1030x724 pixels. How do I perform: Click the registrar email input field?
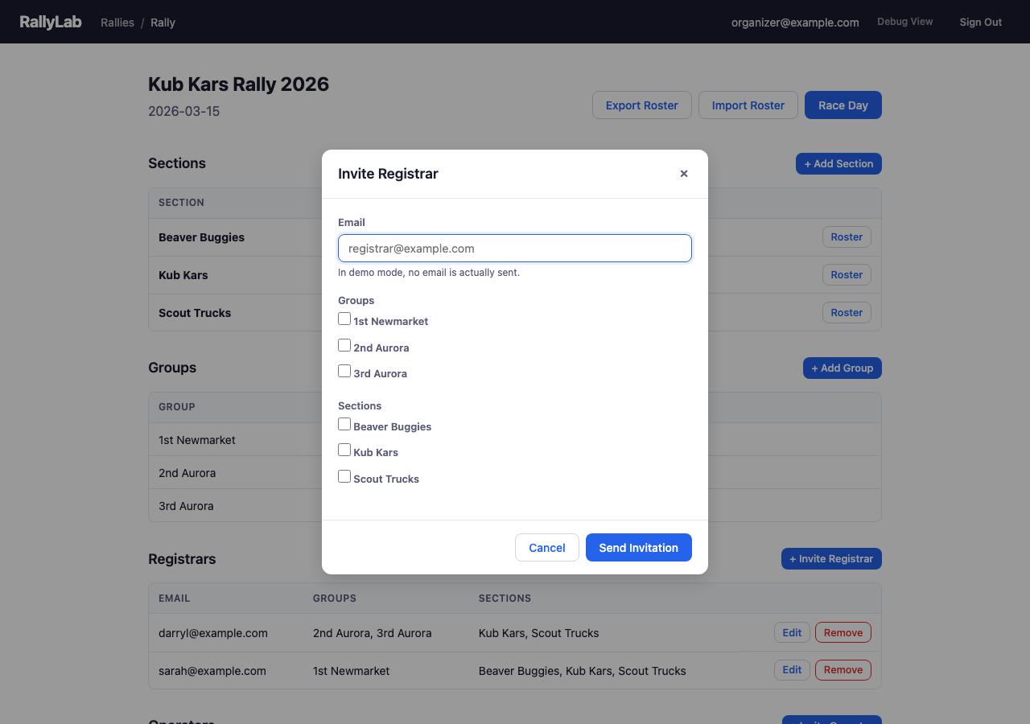pyautogui.click(x=514, y=248)
